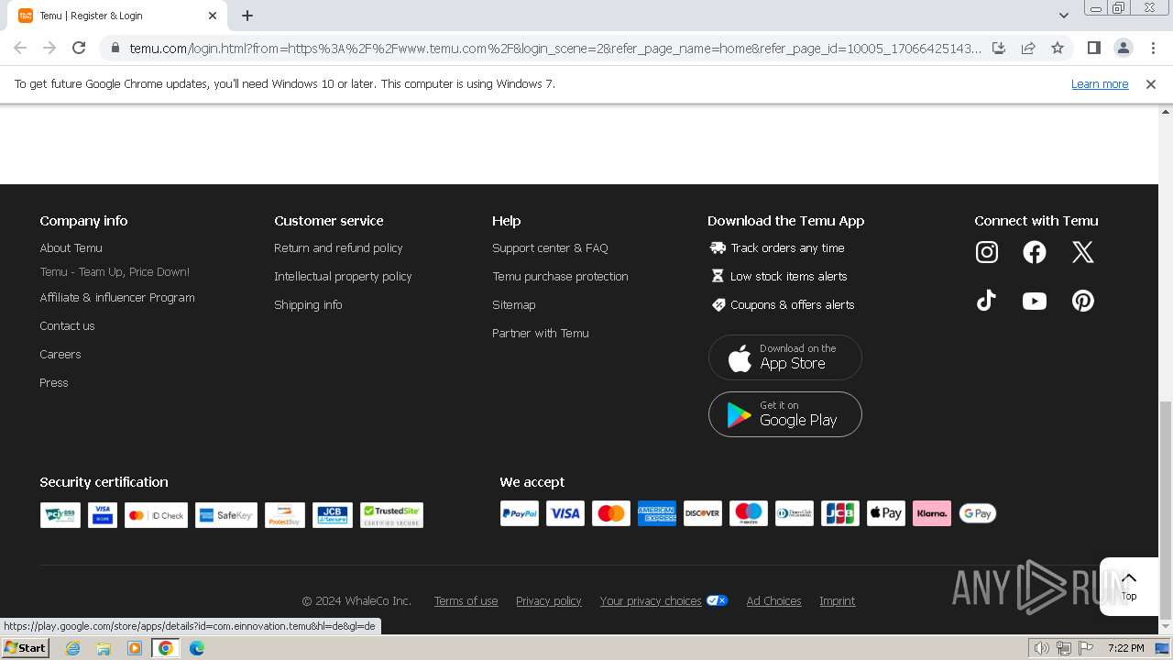Click the Maestro payment icon

[749, 513]
